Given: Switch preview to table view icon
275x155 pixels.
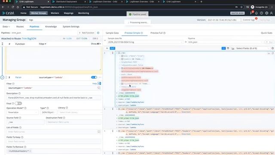Looking at the screenshot, I should (228, 48).
